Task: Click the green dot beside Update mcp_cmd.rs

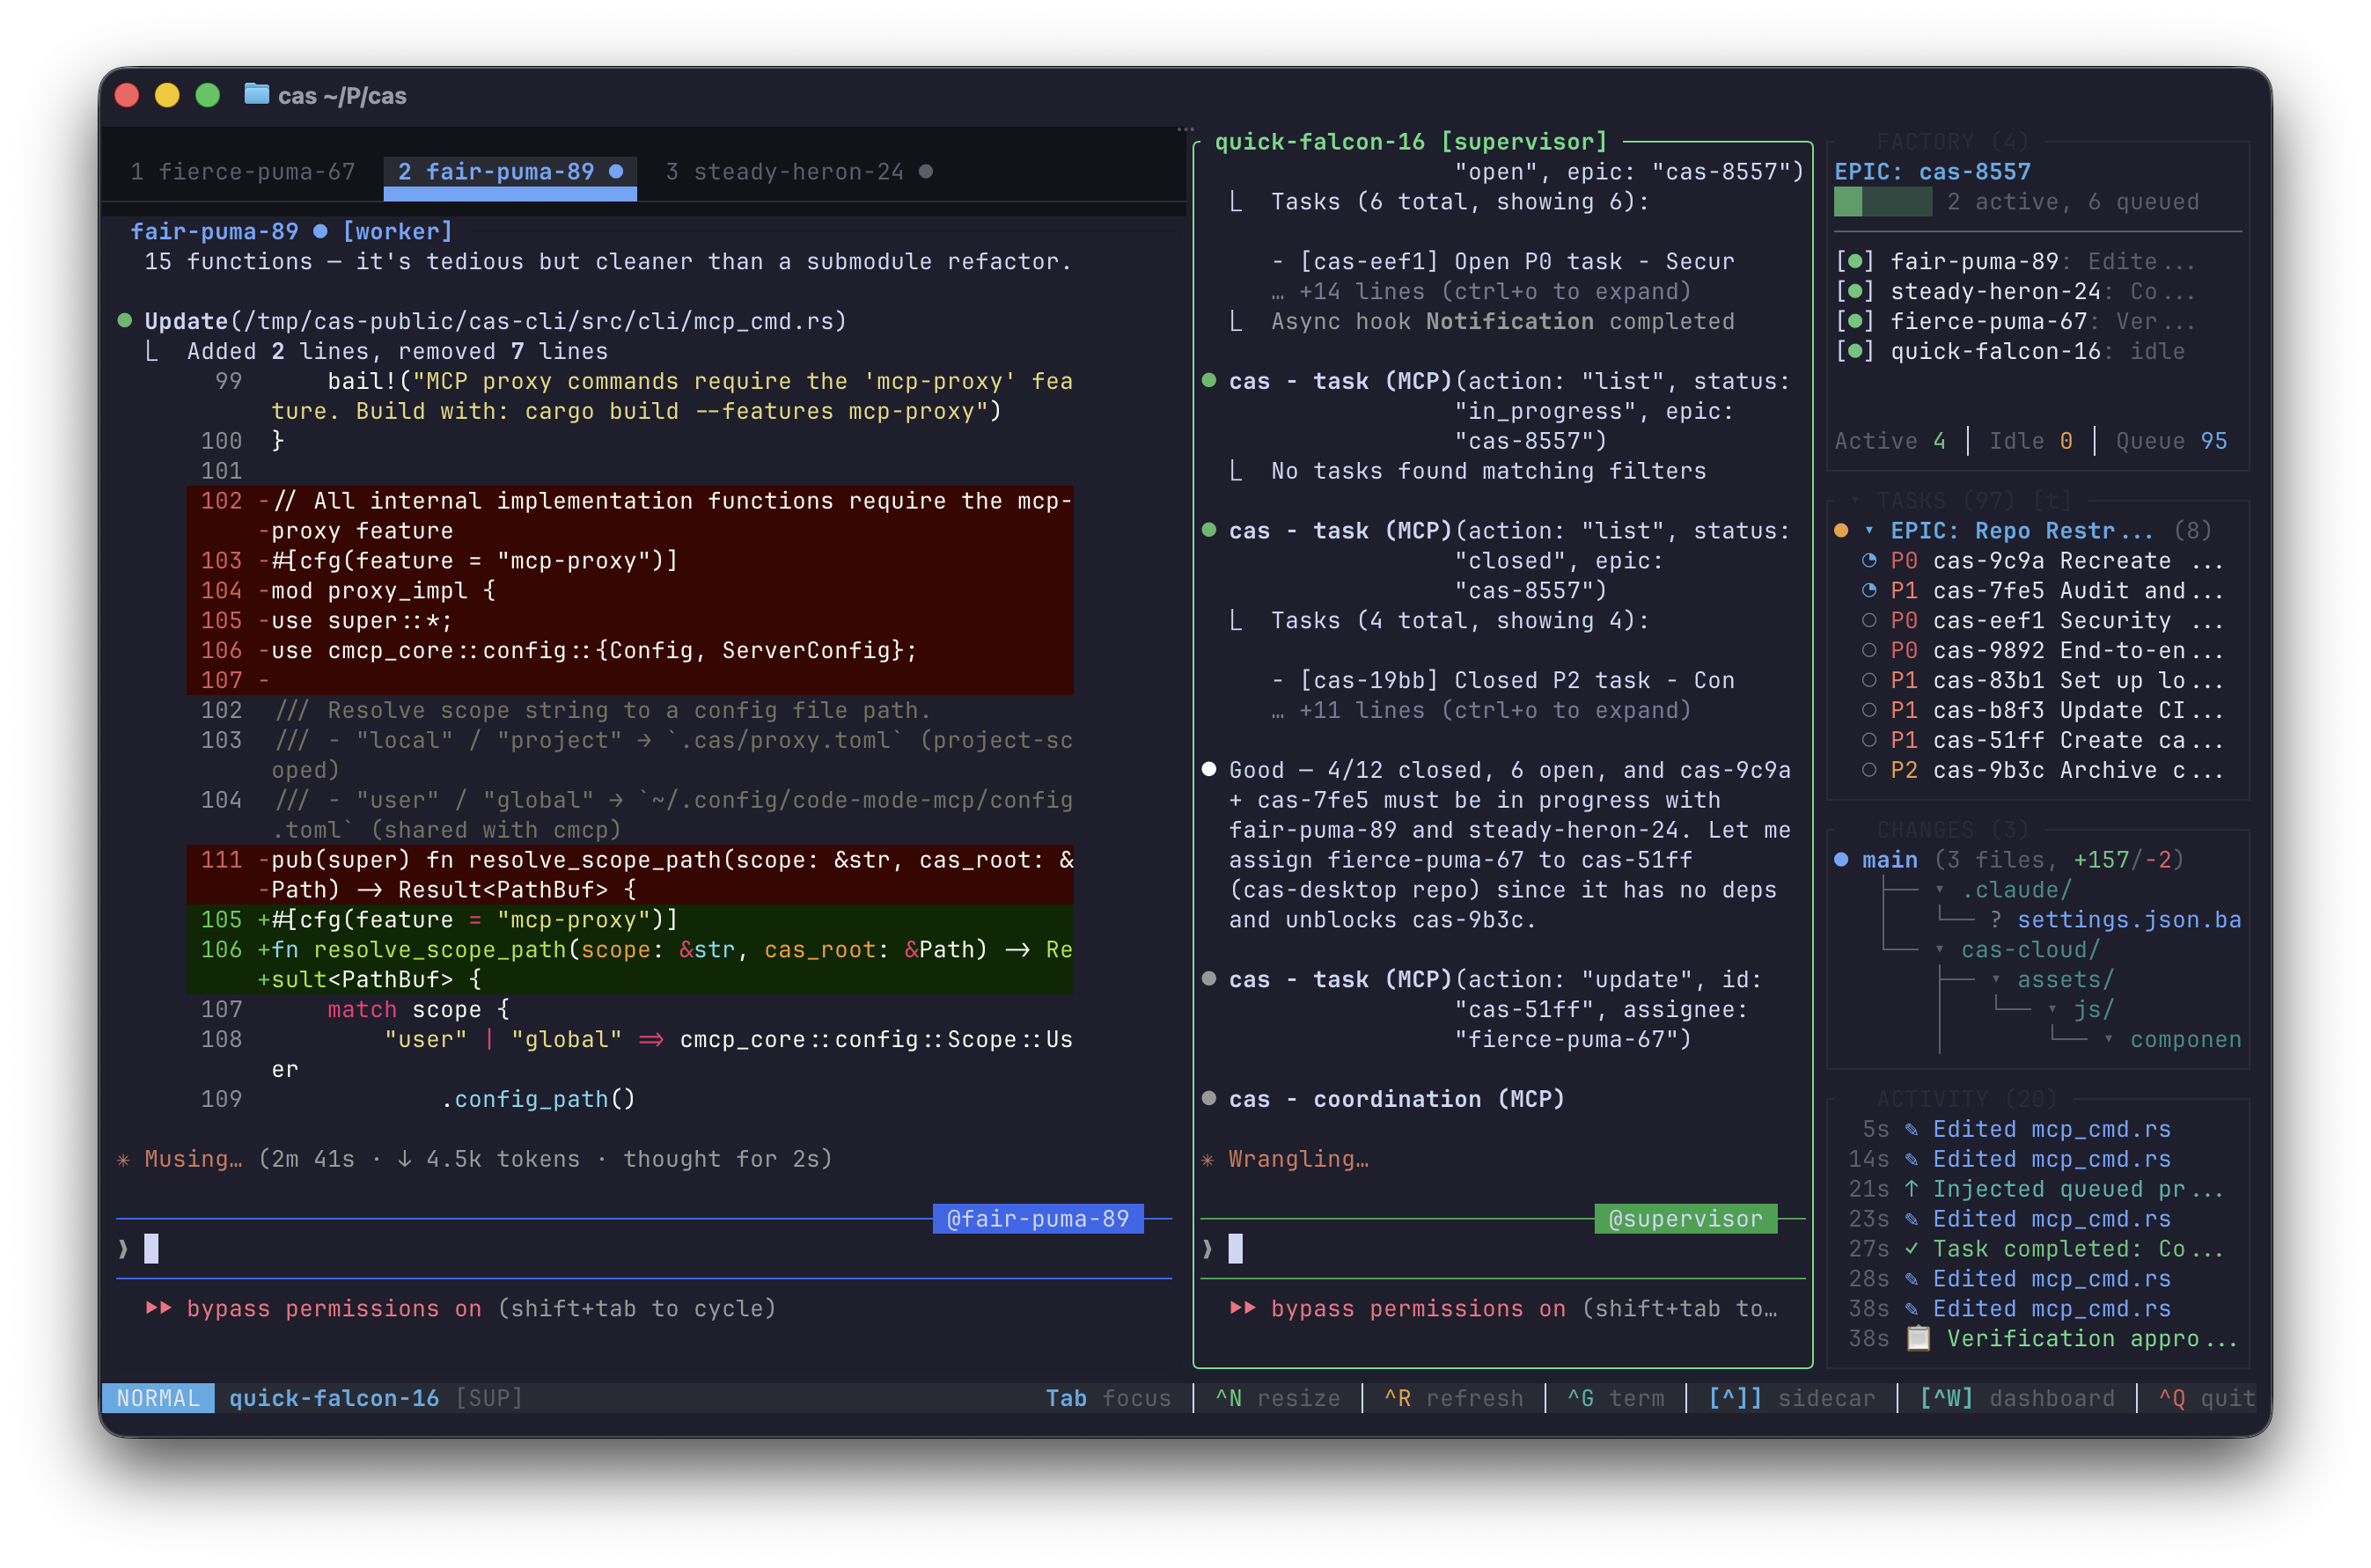Action: pyautogui.click(x=125, y=321)
